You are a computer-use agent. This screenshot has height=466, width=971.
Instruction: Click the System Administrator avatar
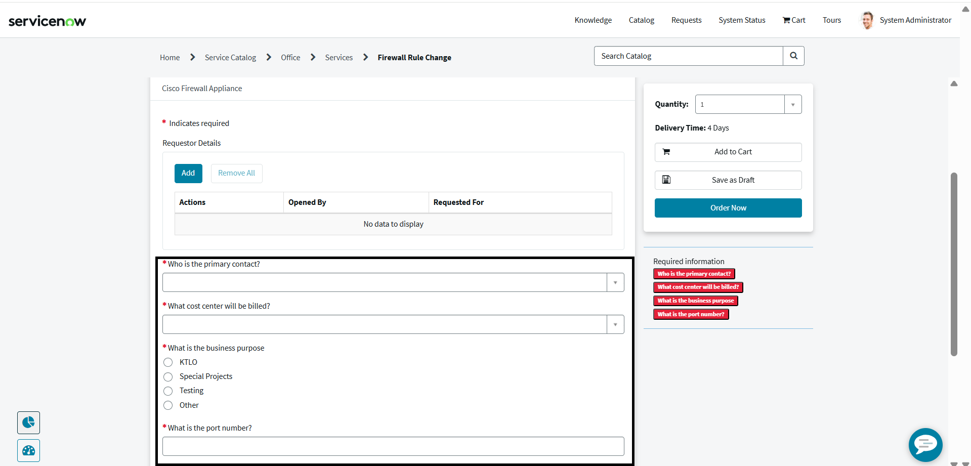pos(867,20)
